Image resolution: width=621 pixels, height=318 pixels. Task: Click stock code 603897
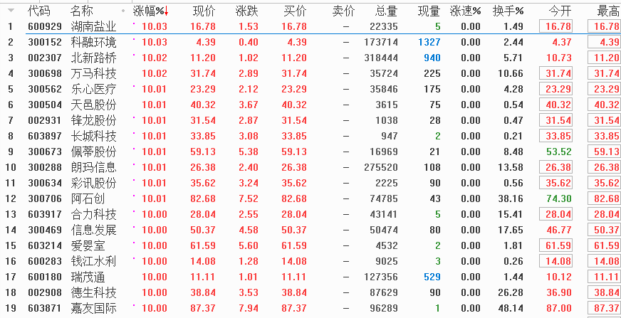click(x=45, y=136)
